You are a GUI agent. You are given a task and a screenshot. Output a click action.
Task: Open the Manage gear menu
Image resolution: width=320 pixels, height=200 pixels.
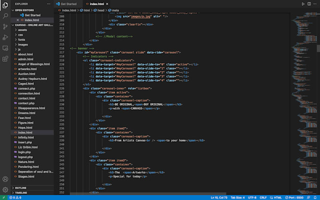(x=5, y=190)
